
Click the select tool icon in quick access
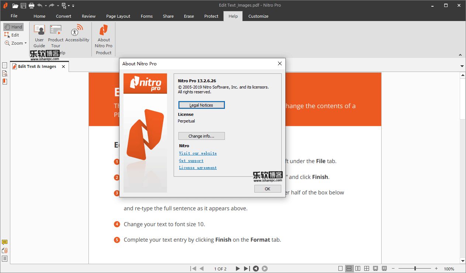coord(64,6)
